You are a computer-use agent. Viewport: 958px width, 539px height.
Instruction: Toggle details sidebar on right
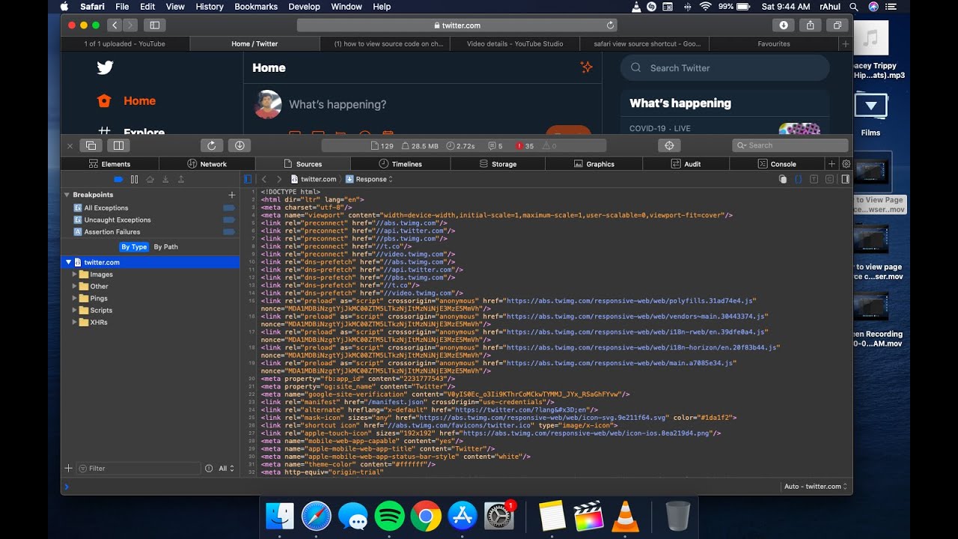tap(845, 180)
